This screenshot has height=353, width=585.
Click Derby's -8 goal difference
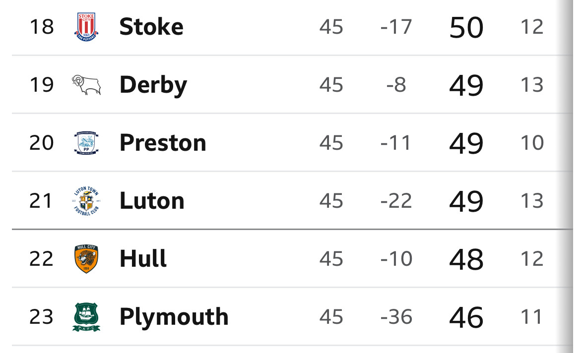click(x=396, y=85)
